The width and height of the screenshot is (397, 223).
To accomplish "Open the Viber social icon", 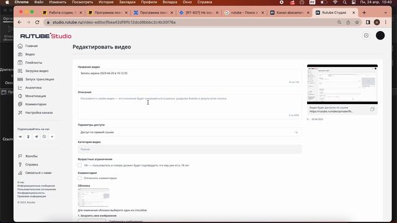I will (x=44, y=136).
